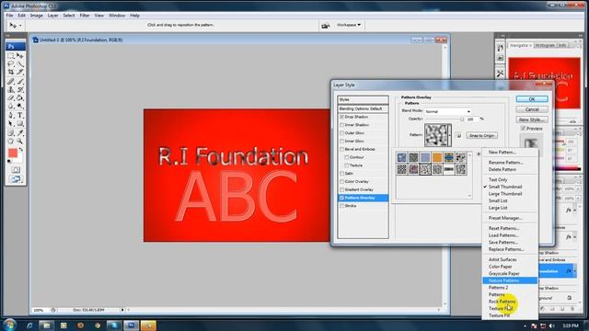The width and height of the screenshot is (589, 331).
Task: Click pattern picker flyout menu arrow
Action: (479, 154)
